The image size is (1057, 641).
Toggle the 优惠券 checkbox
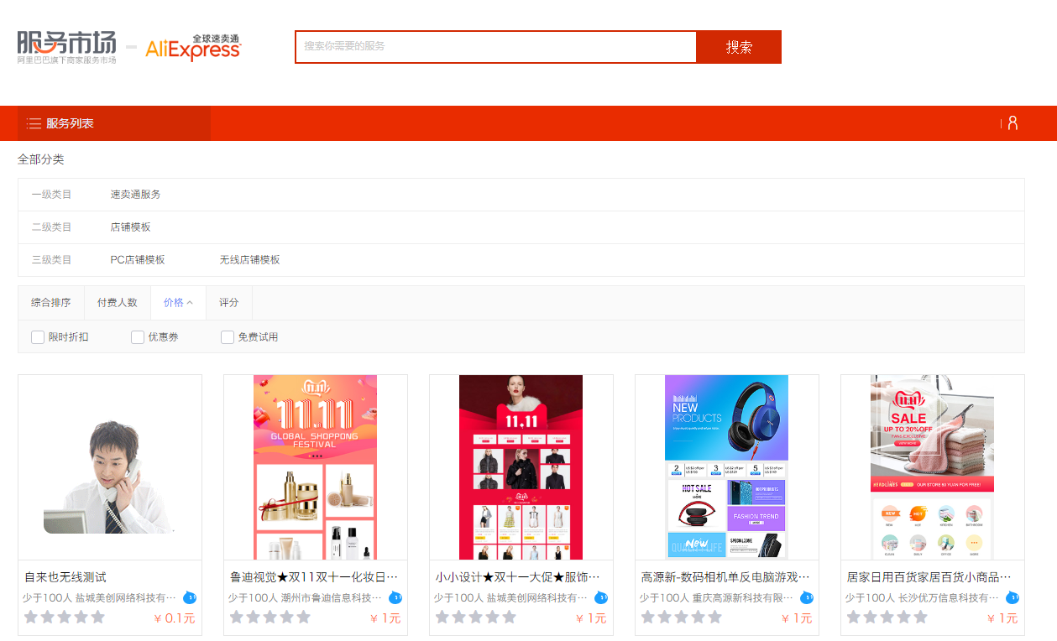point(138,337)
